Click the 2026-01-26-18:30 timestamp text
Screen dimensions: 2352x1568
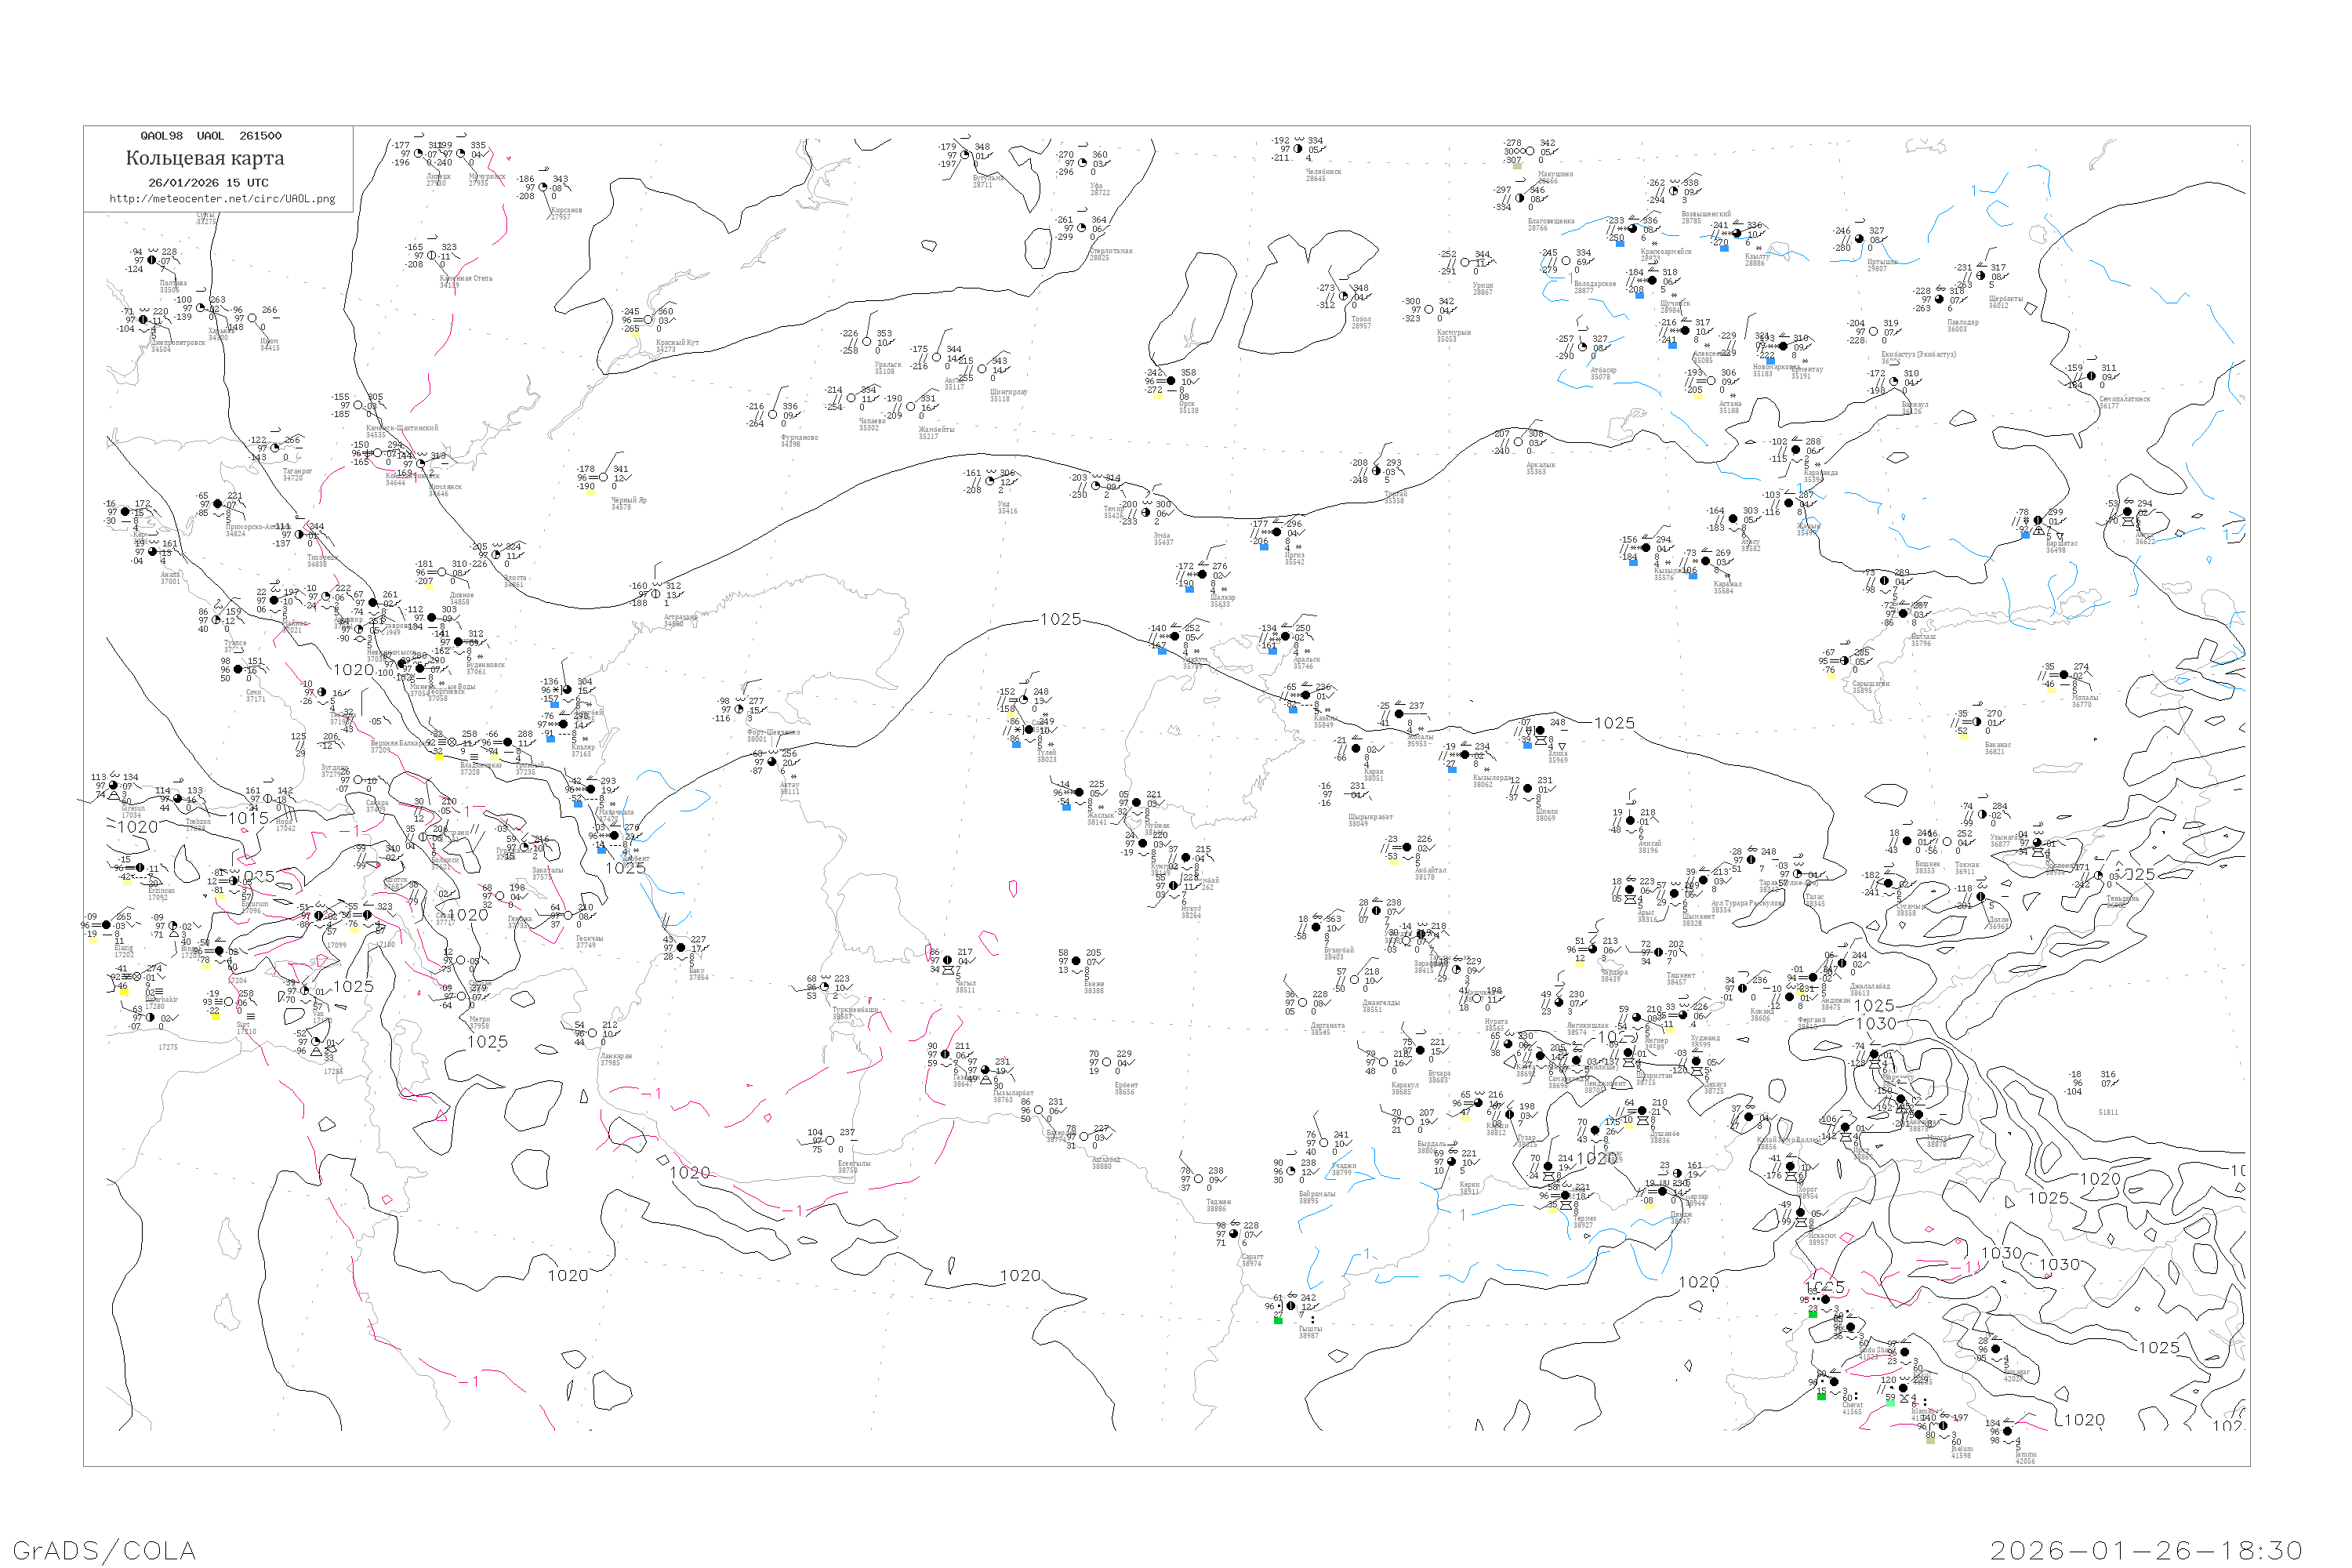click(x=2146, y=1550)
